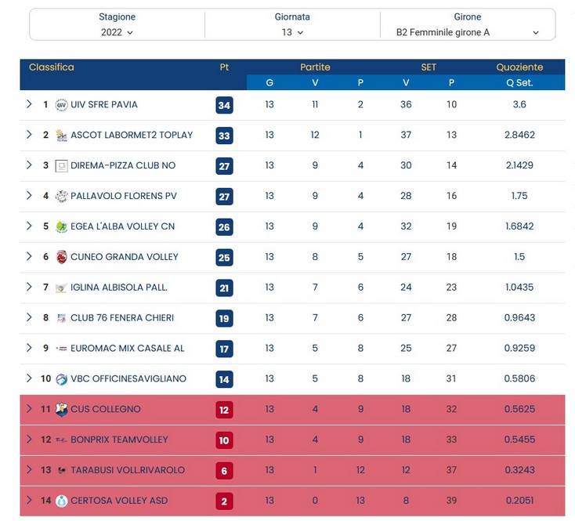Expand the EUROMAC MIX CASALE AL row
Screen dimensions: 575x521
pos(29,348)
